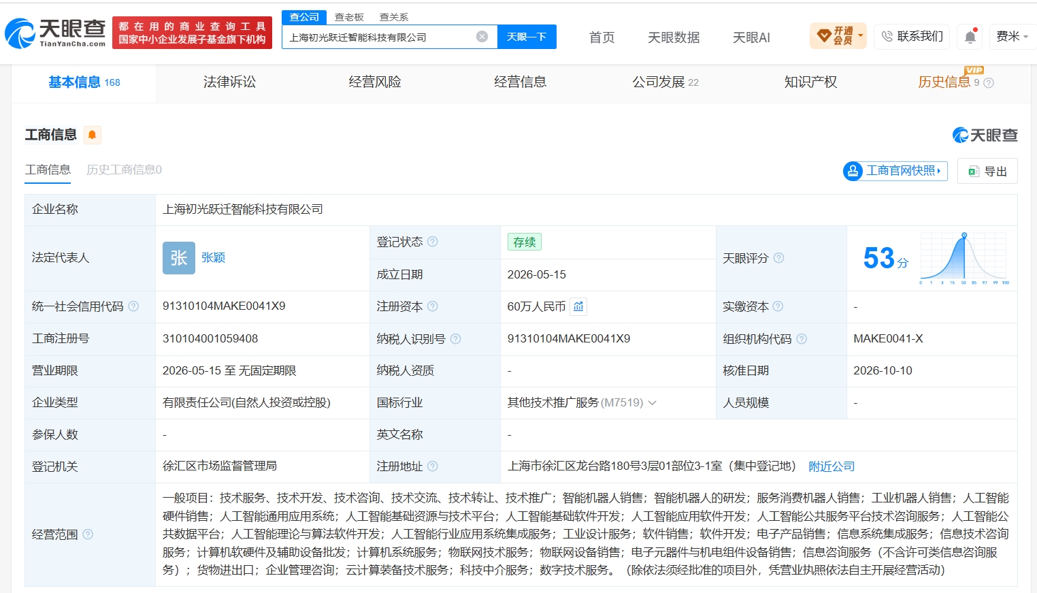The height and width of the screenshot is (593, 1037).
Task: Click the 天眼一下 search button
Action: (527, 37)
